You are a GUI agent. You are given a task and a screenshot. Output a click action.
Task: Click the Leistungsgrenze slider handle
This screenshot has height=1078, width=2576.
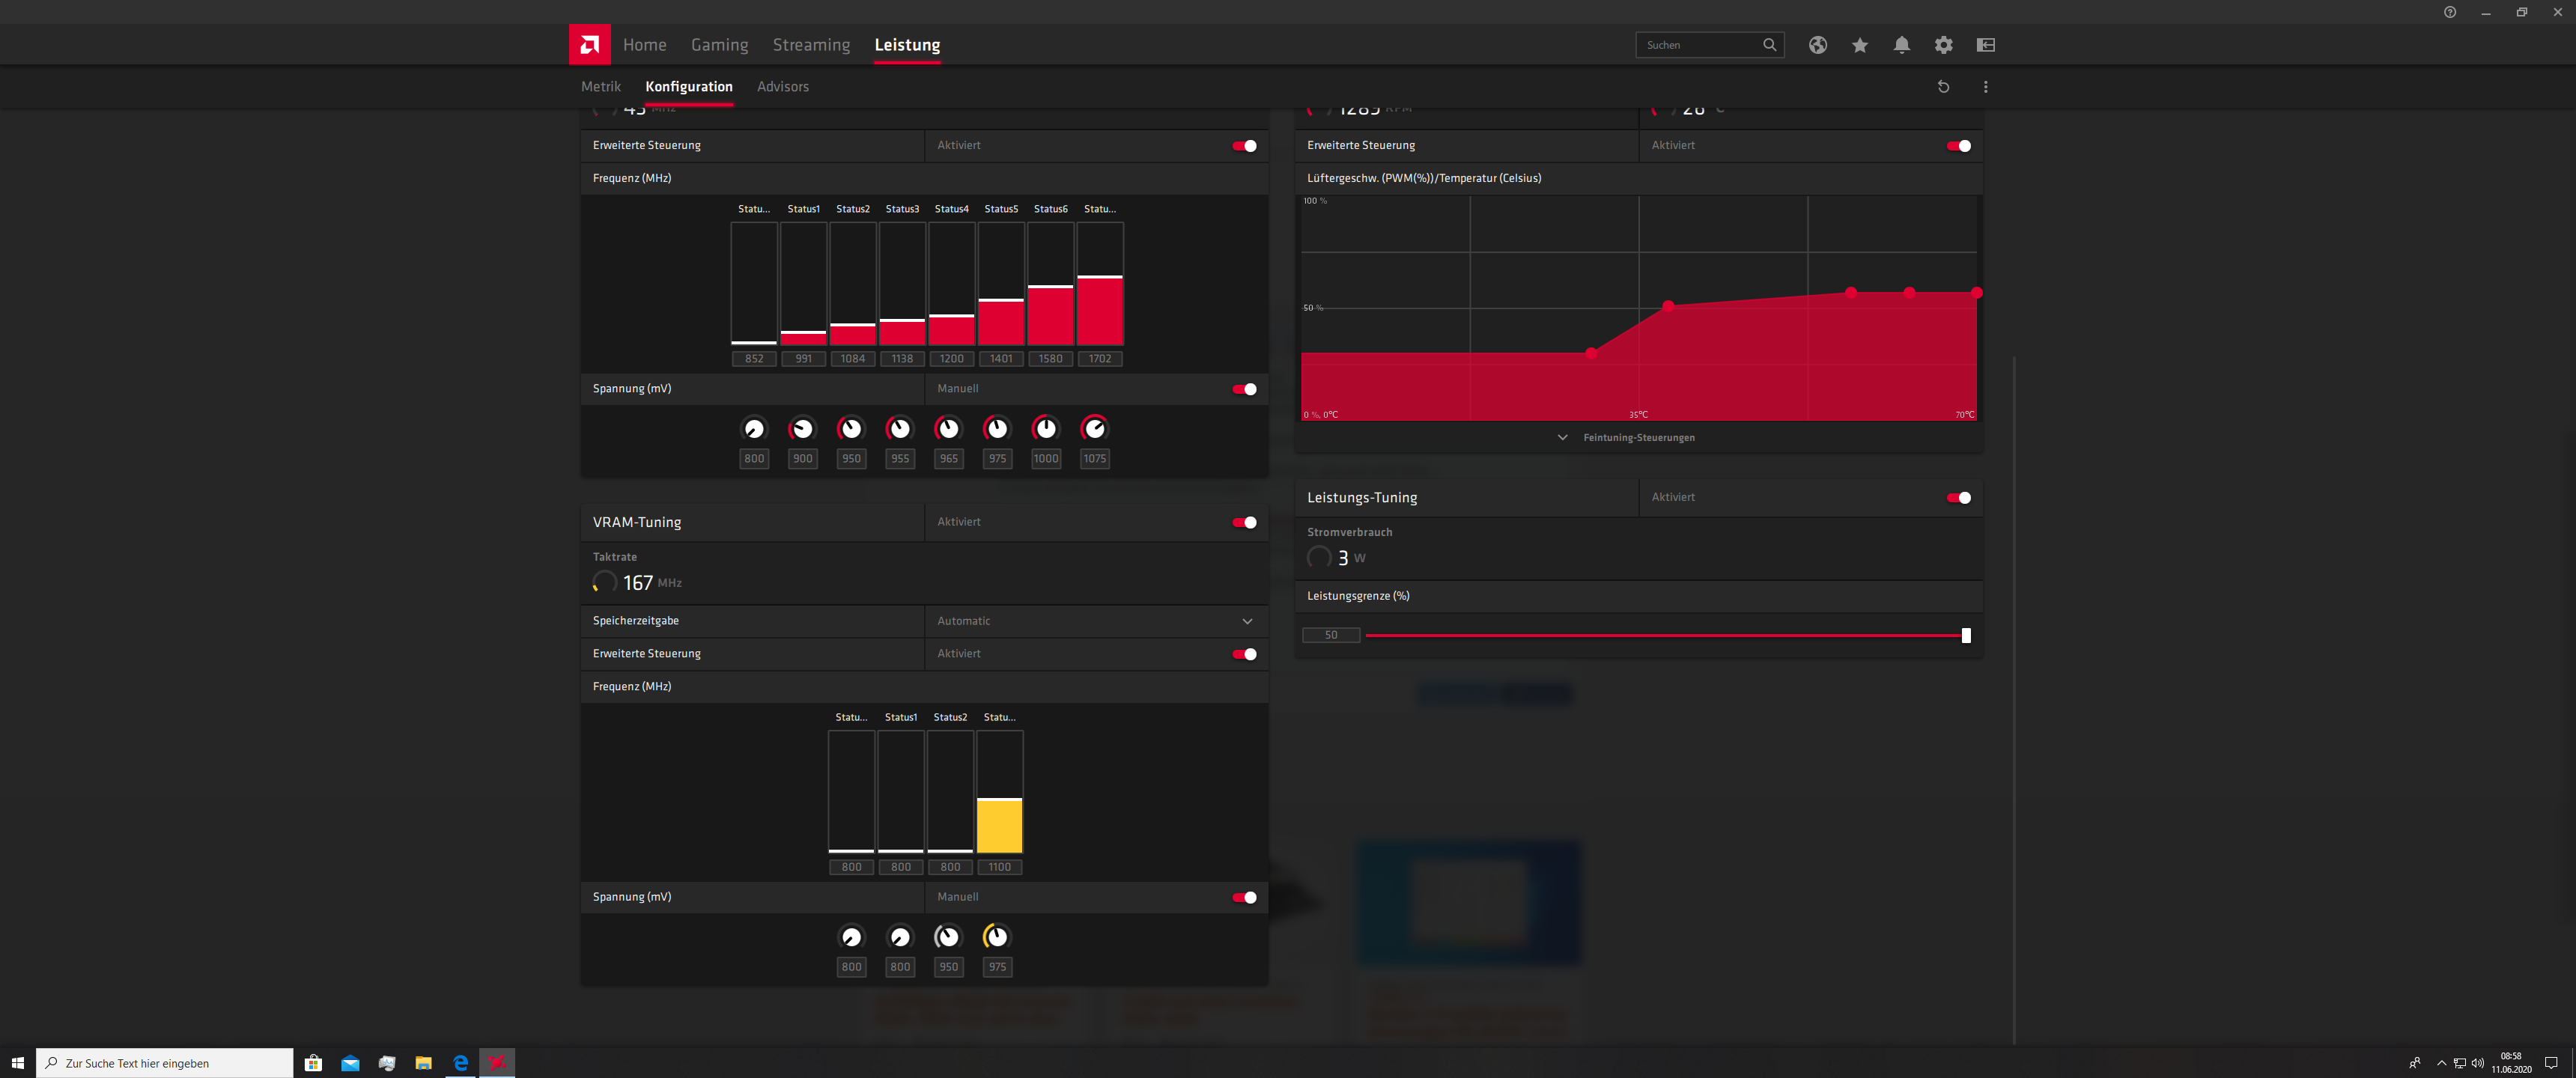[1965, 635]
